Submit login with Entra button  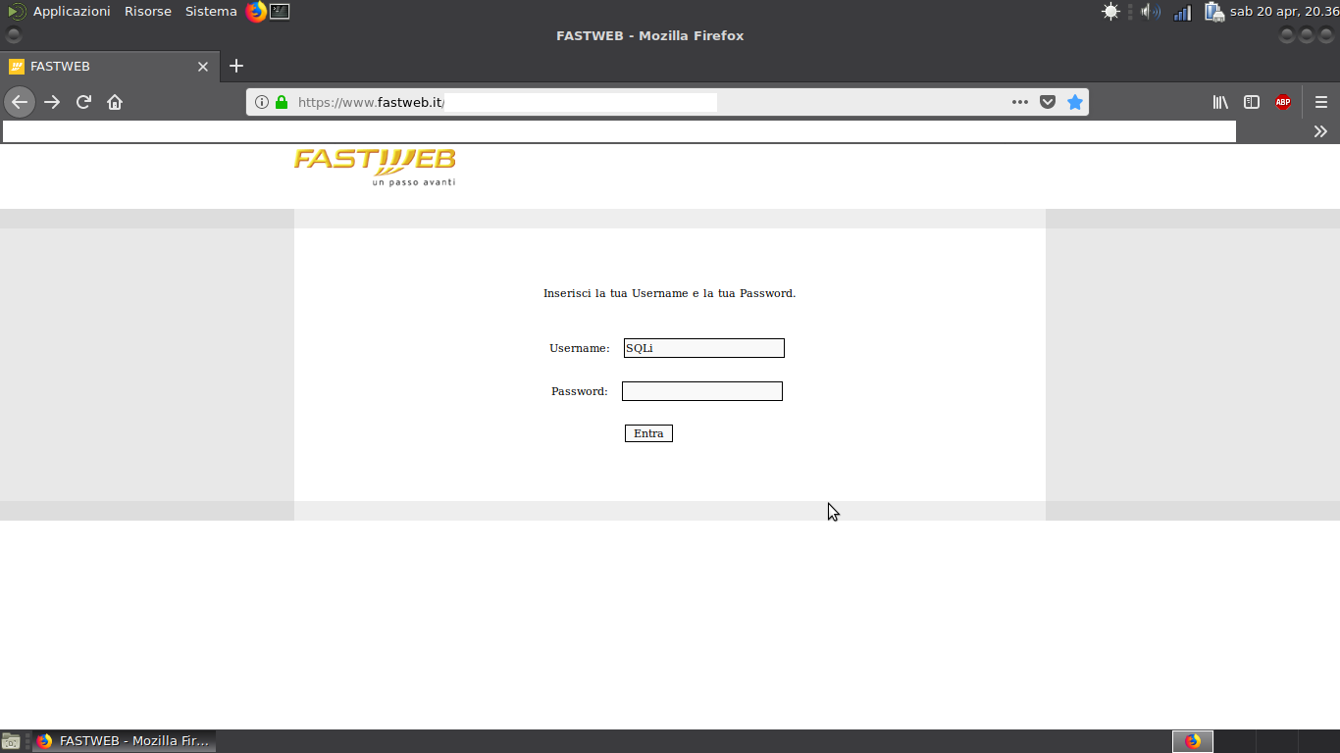648,433
